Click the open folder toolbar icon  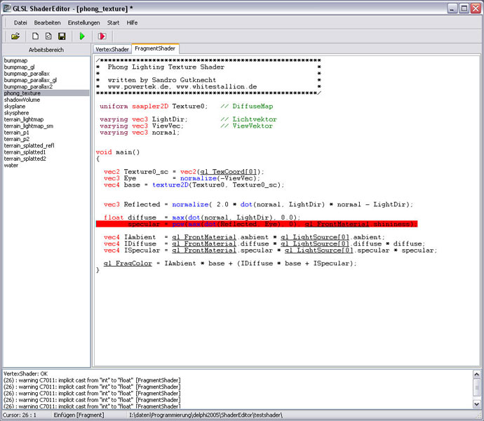[x=15, y=36]
